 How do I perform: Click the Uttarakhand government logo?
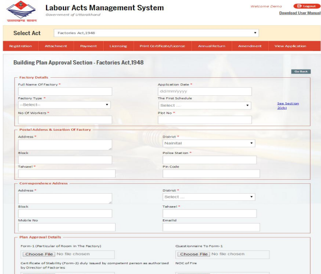(x=22, y=10)
